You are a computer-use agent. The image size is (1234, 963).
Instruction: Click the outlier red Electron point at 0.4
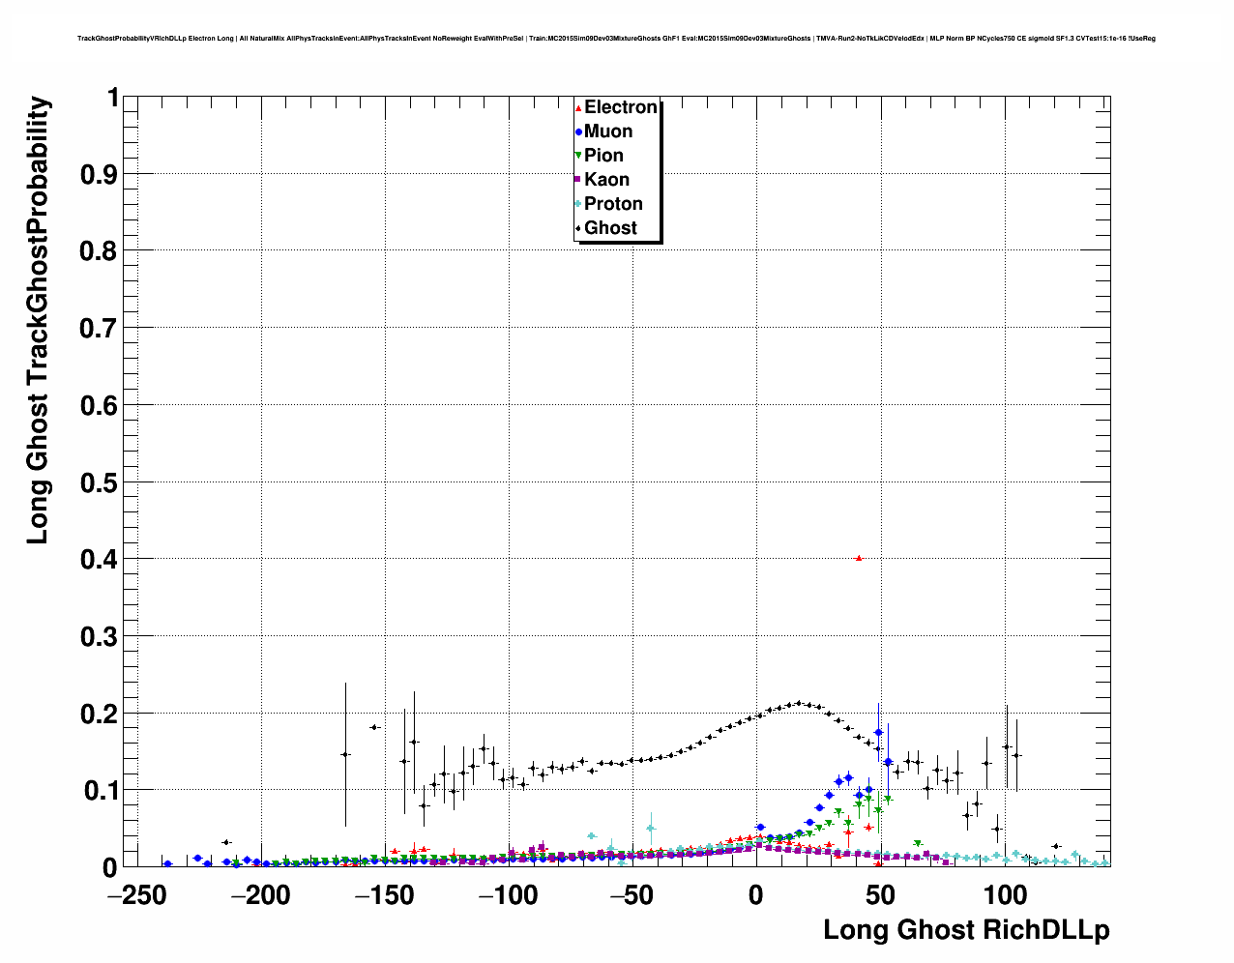859,558
